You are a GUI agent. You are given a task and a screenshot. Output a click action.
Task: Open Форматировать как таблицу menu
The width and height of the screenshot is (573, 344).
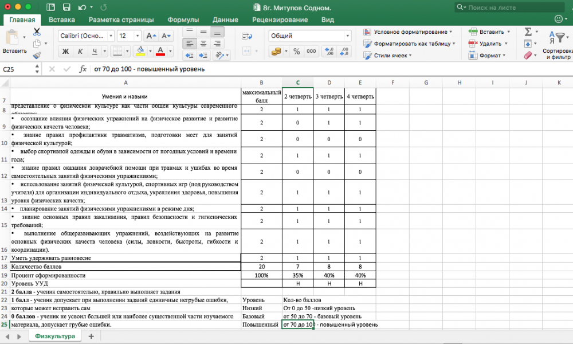coord(409,44)
